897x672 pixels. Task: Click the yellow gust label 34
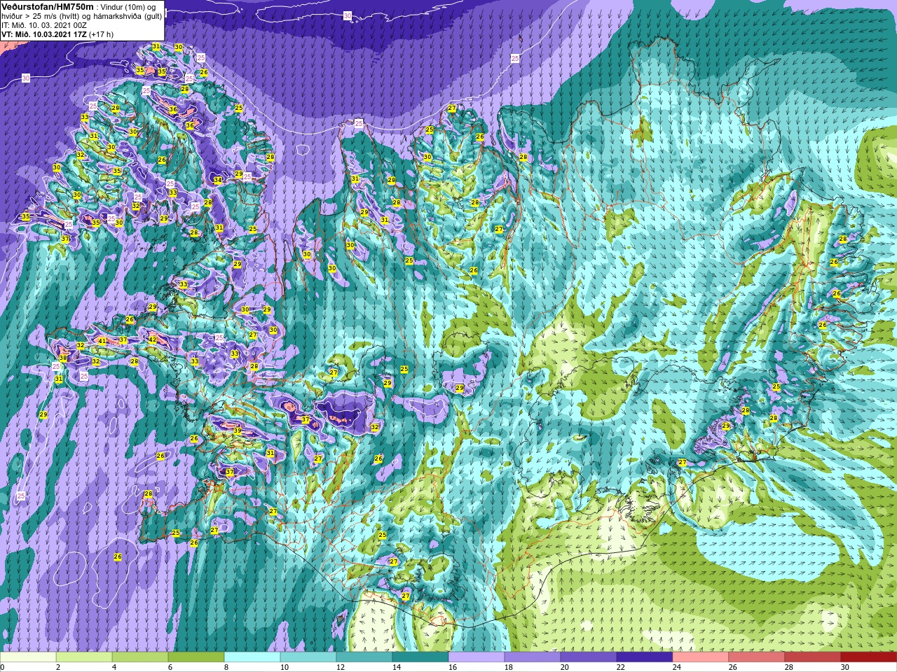218,180
